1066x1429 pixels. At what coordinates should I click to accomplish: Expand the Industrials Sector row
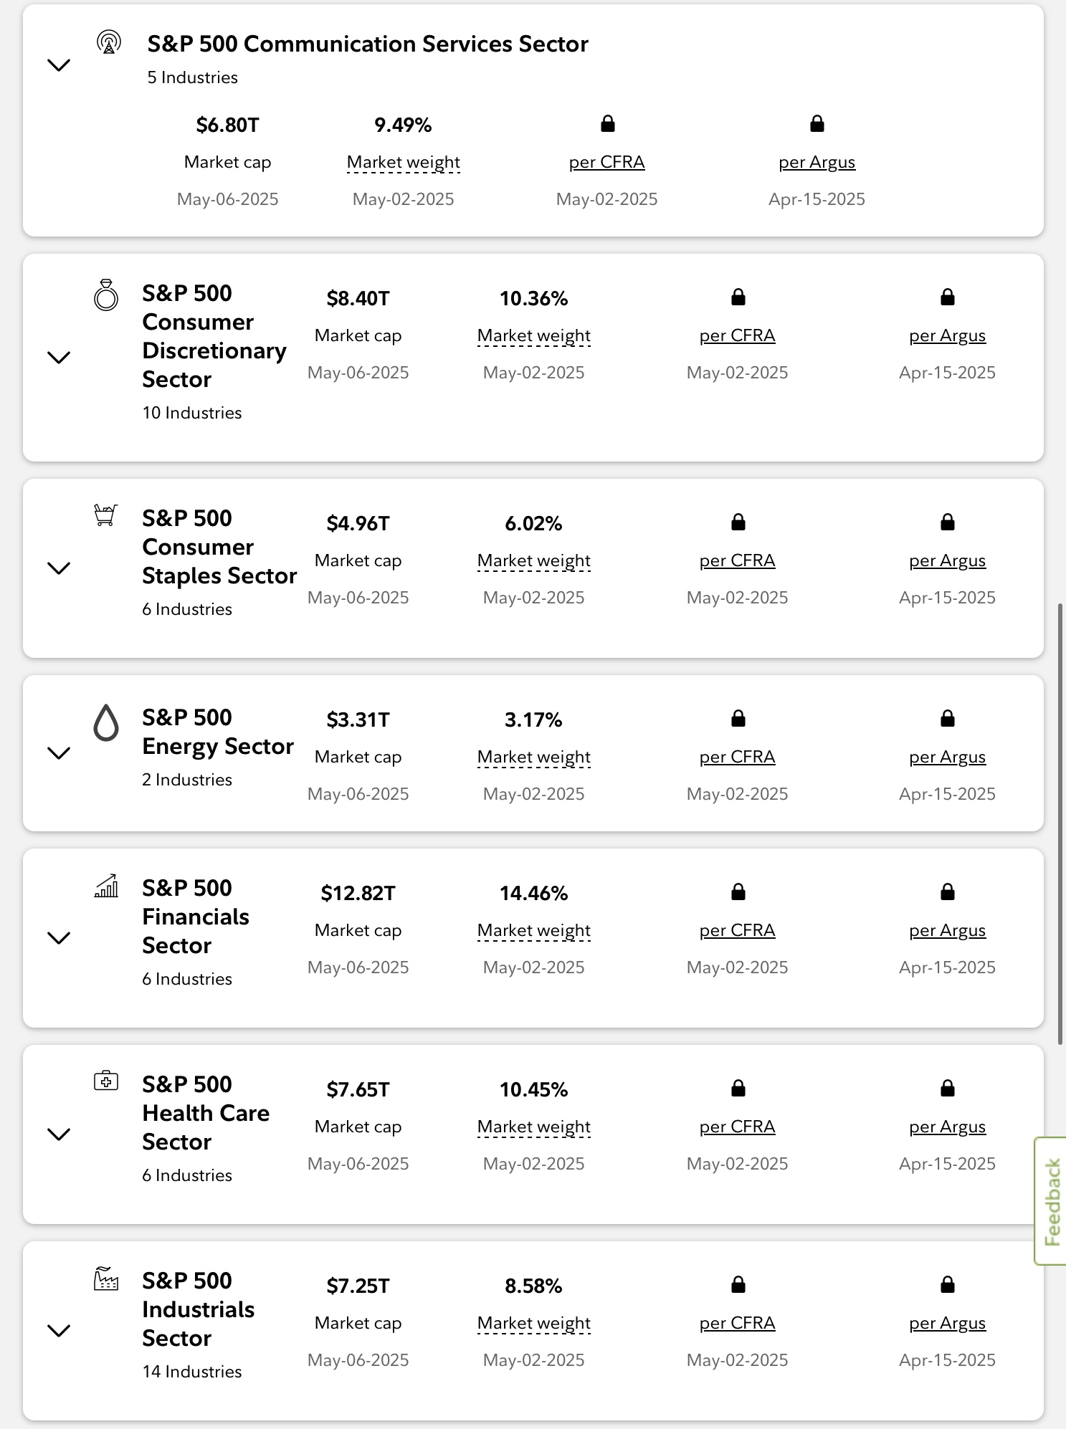[x=59, y=1331]
